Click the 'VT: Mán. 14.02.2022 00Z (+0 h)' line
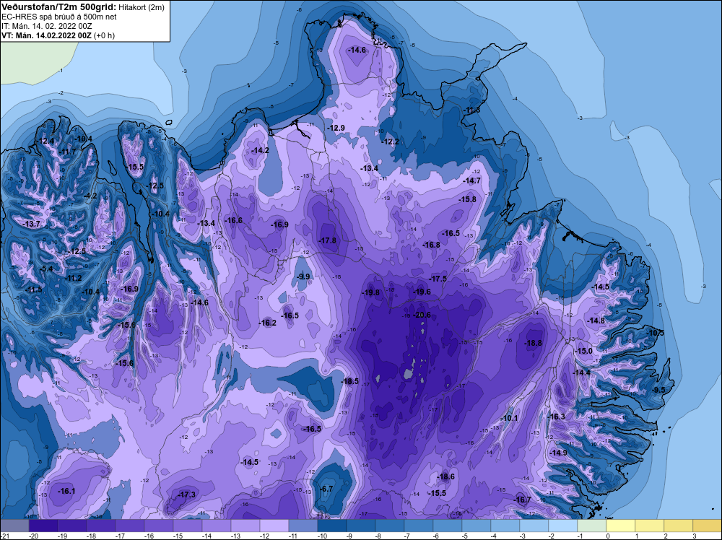This screenshot has width=722, height=540. pyautogui.click(x=58, y=35)
